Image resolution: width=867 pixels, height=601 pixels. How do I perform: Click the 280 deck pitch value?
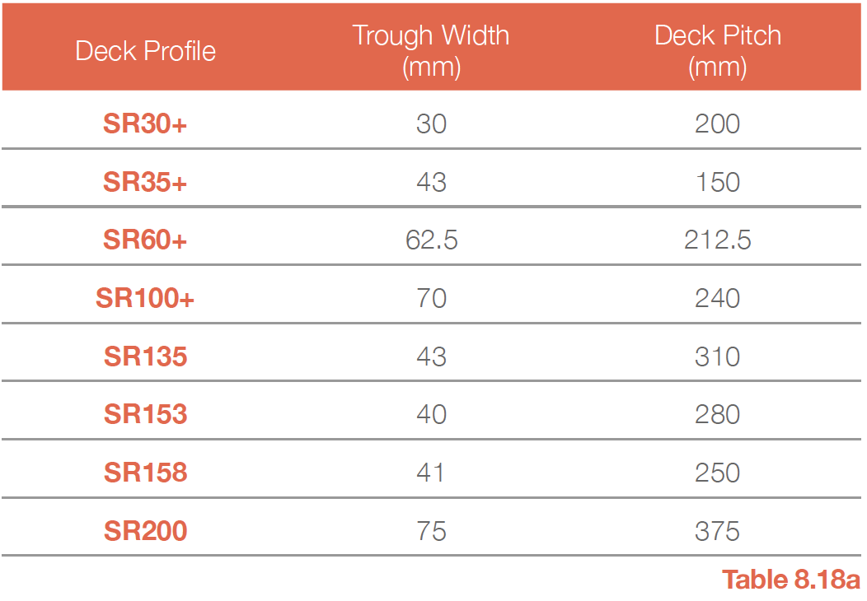(718, 414)
